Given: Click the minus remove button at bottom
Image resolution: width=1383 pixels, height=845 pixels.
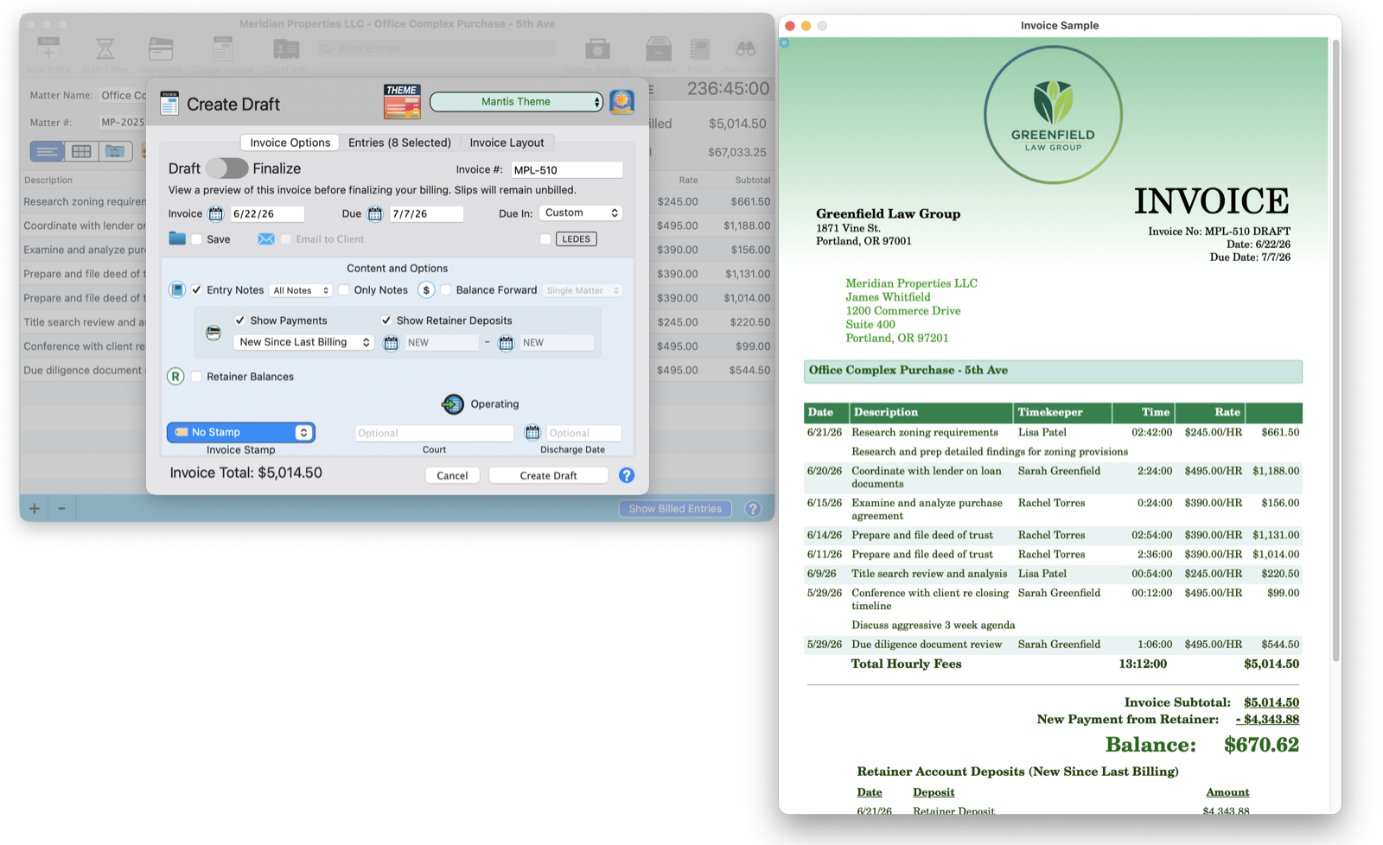Looking at the screenshot, I should [x=61, y=508].
